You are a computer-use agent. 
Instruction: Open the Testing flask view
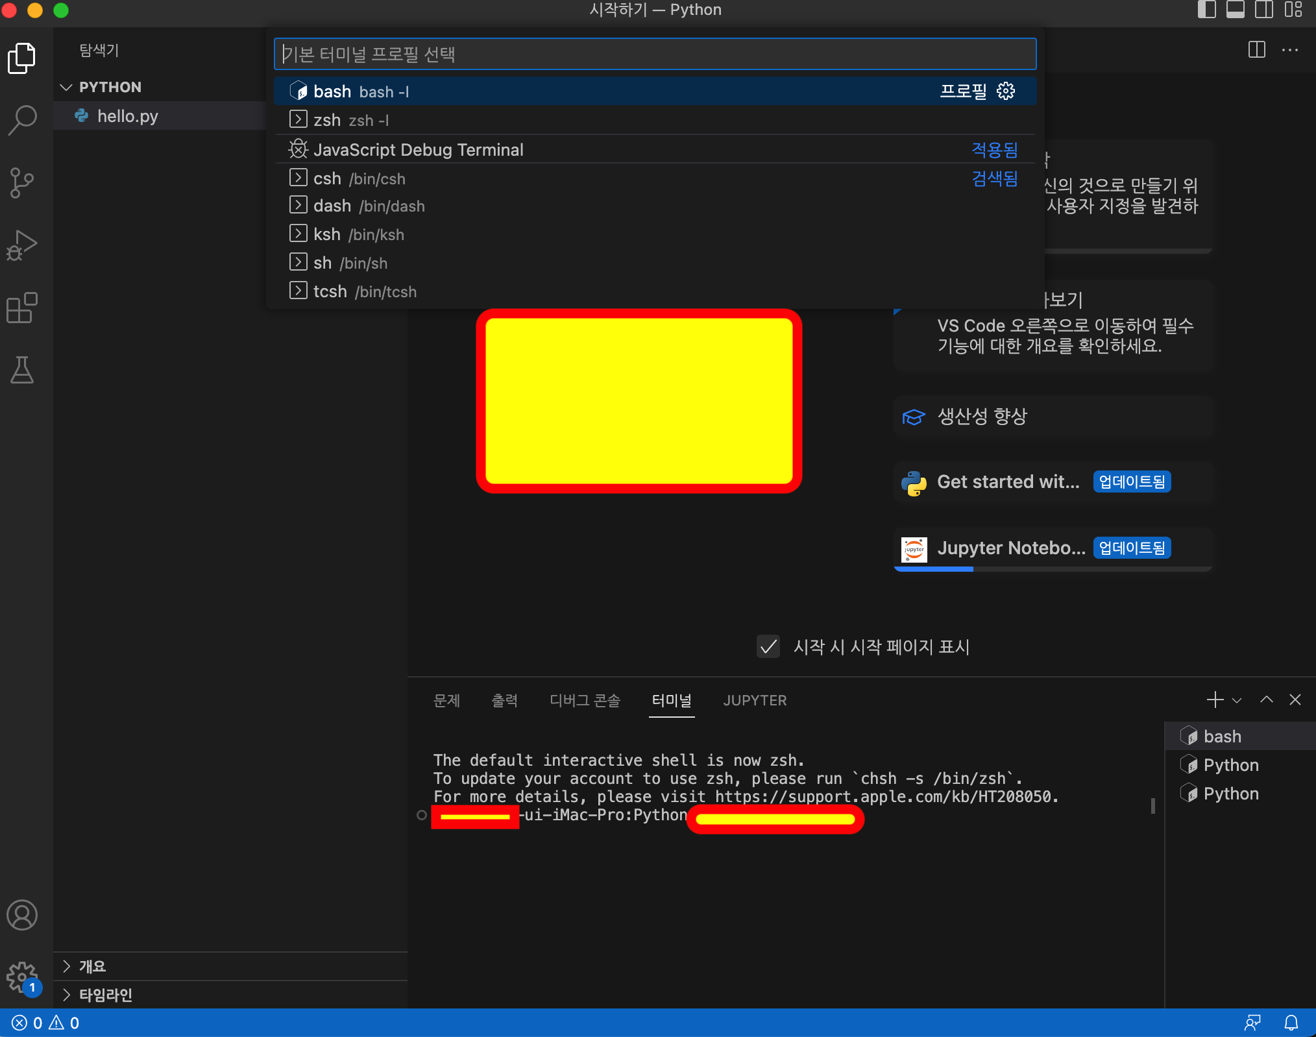22,370
